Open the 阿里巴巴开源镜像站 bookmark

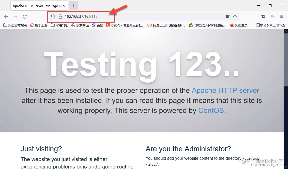pyautogui.click(x=166, y=25)
